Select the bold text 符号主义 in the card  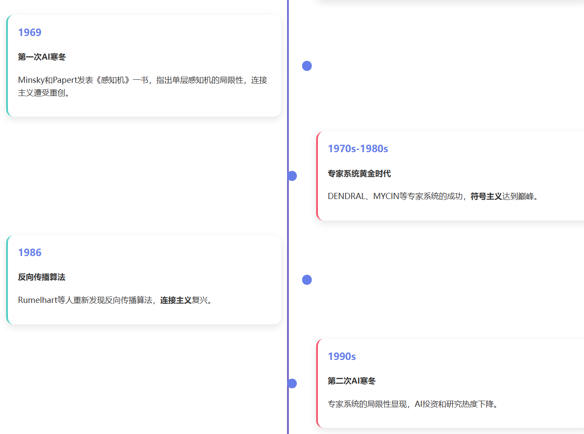click(486, 196)
